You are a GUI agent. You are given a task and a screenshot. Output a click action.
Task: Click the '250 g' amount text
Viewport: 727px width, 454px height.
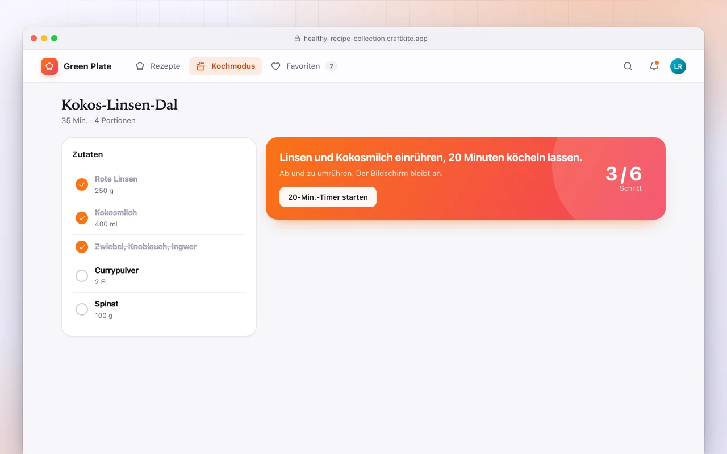105,191
